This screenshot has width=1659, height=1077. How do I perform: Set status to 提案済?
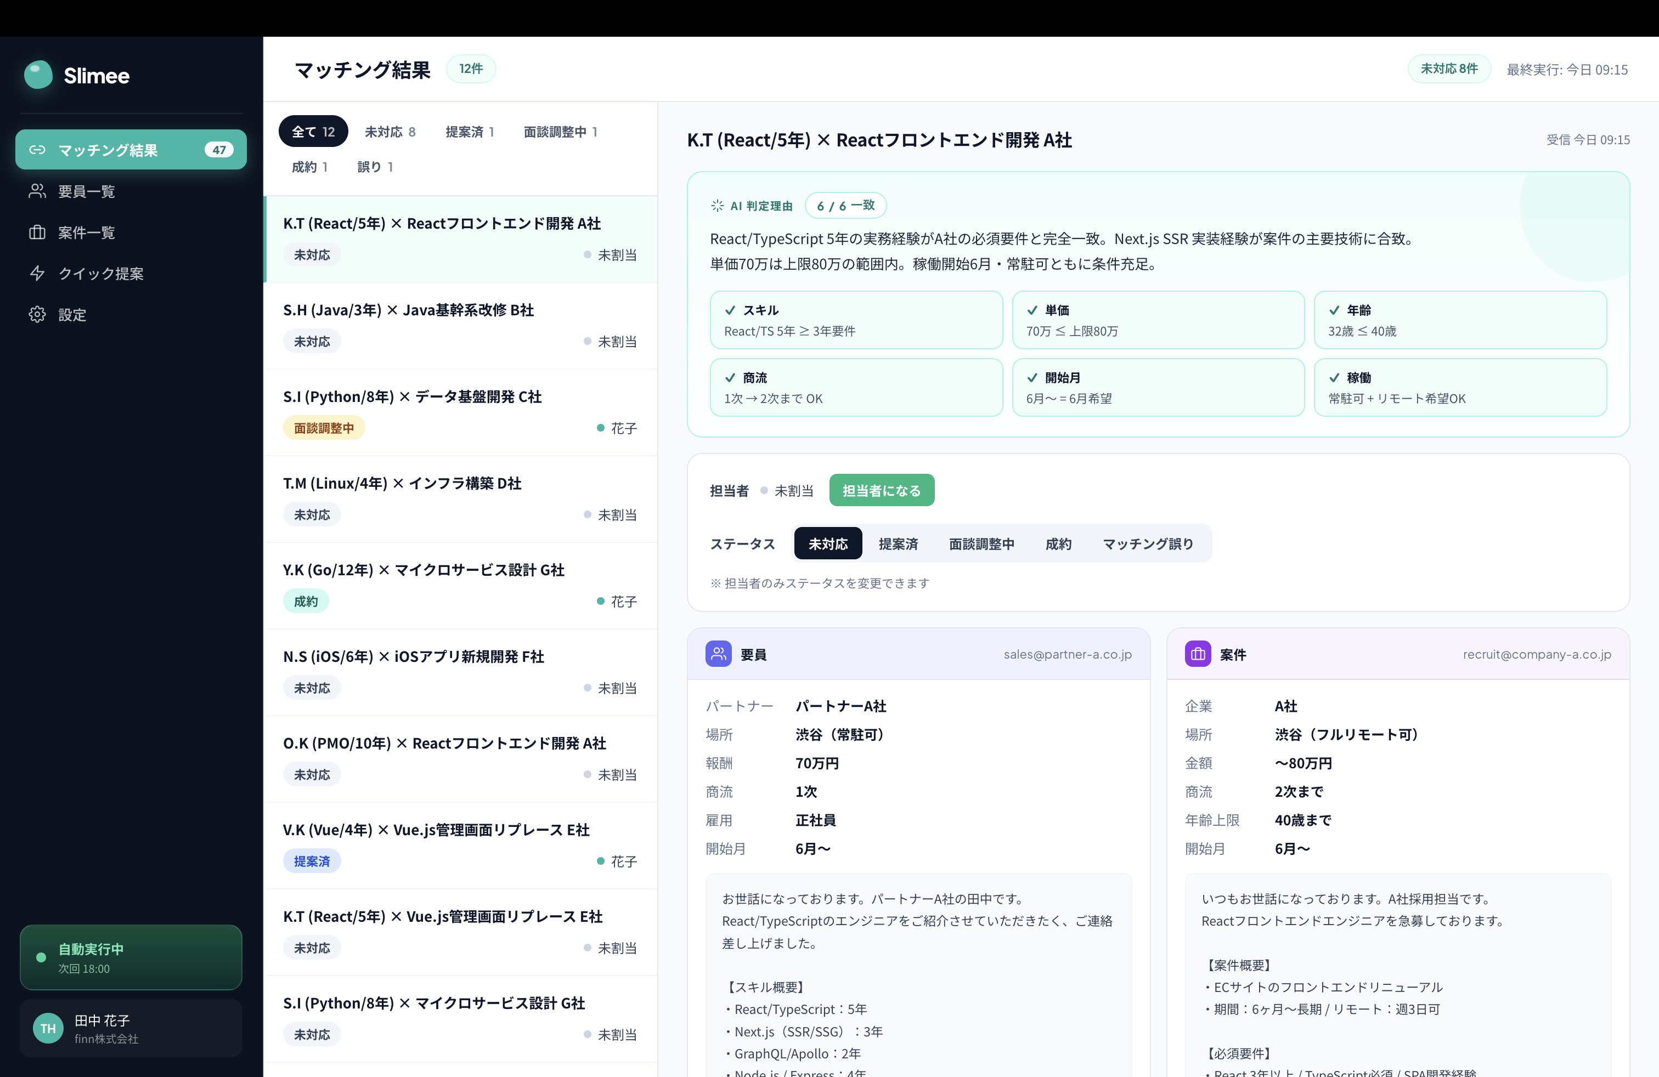pos(898,543)
